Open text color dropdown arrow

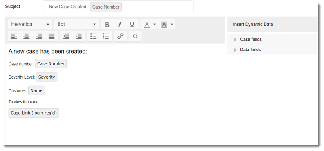click(155, 24)
